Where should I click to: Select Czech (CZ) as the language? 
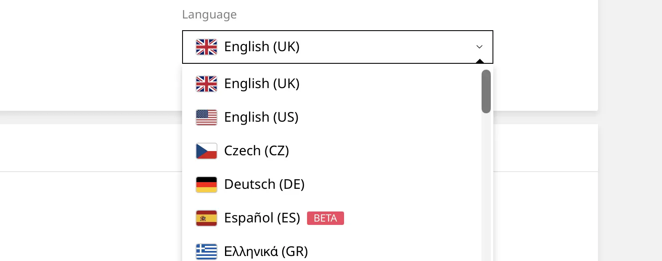coord(257,151)
